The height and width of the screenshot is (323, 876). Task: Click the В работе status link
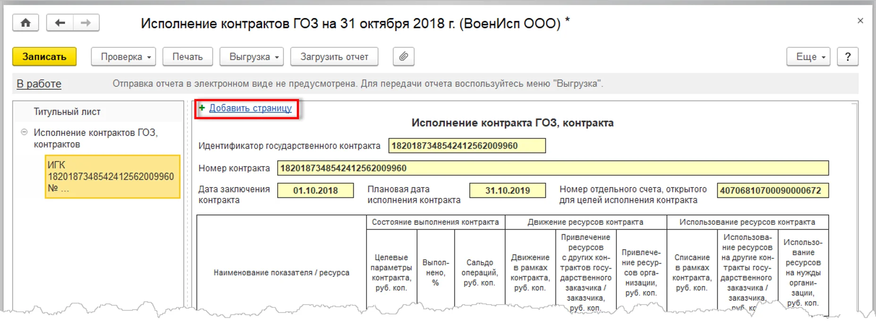coord(39,84)
